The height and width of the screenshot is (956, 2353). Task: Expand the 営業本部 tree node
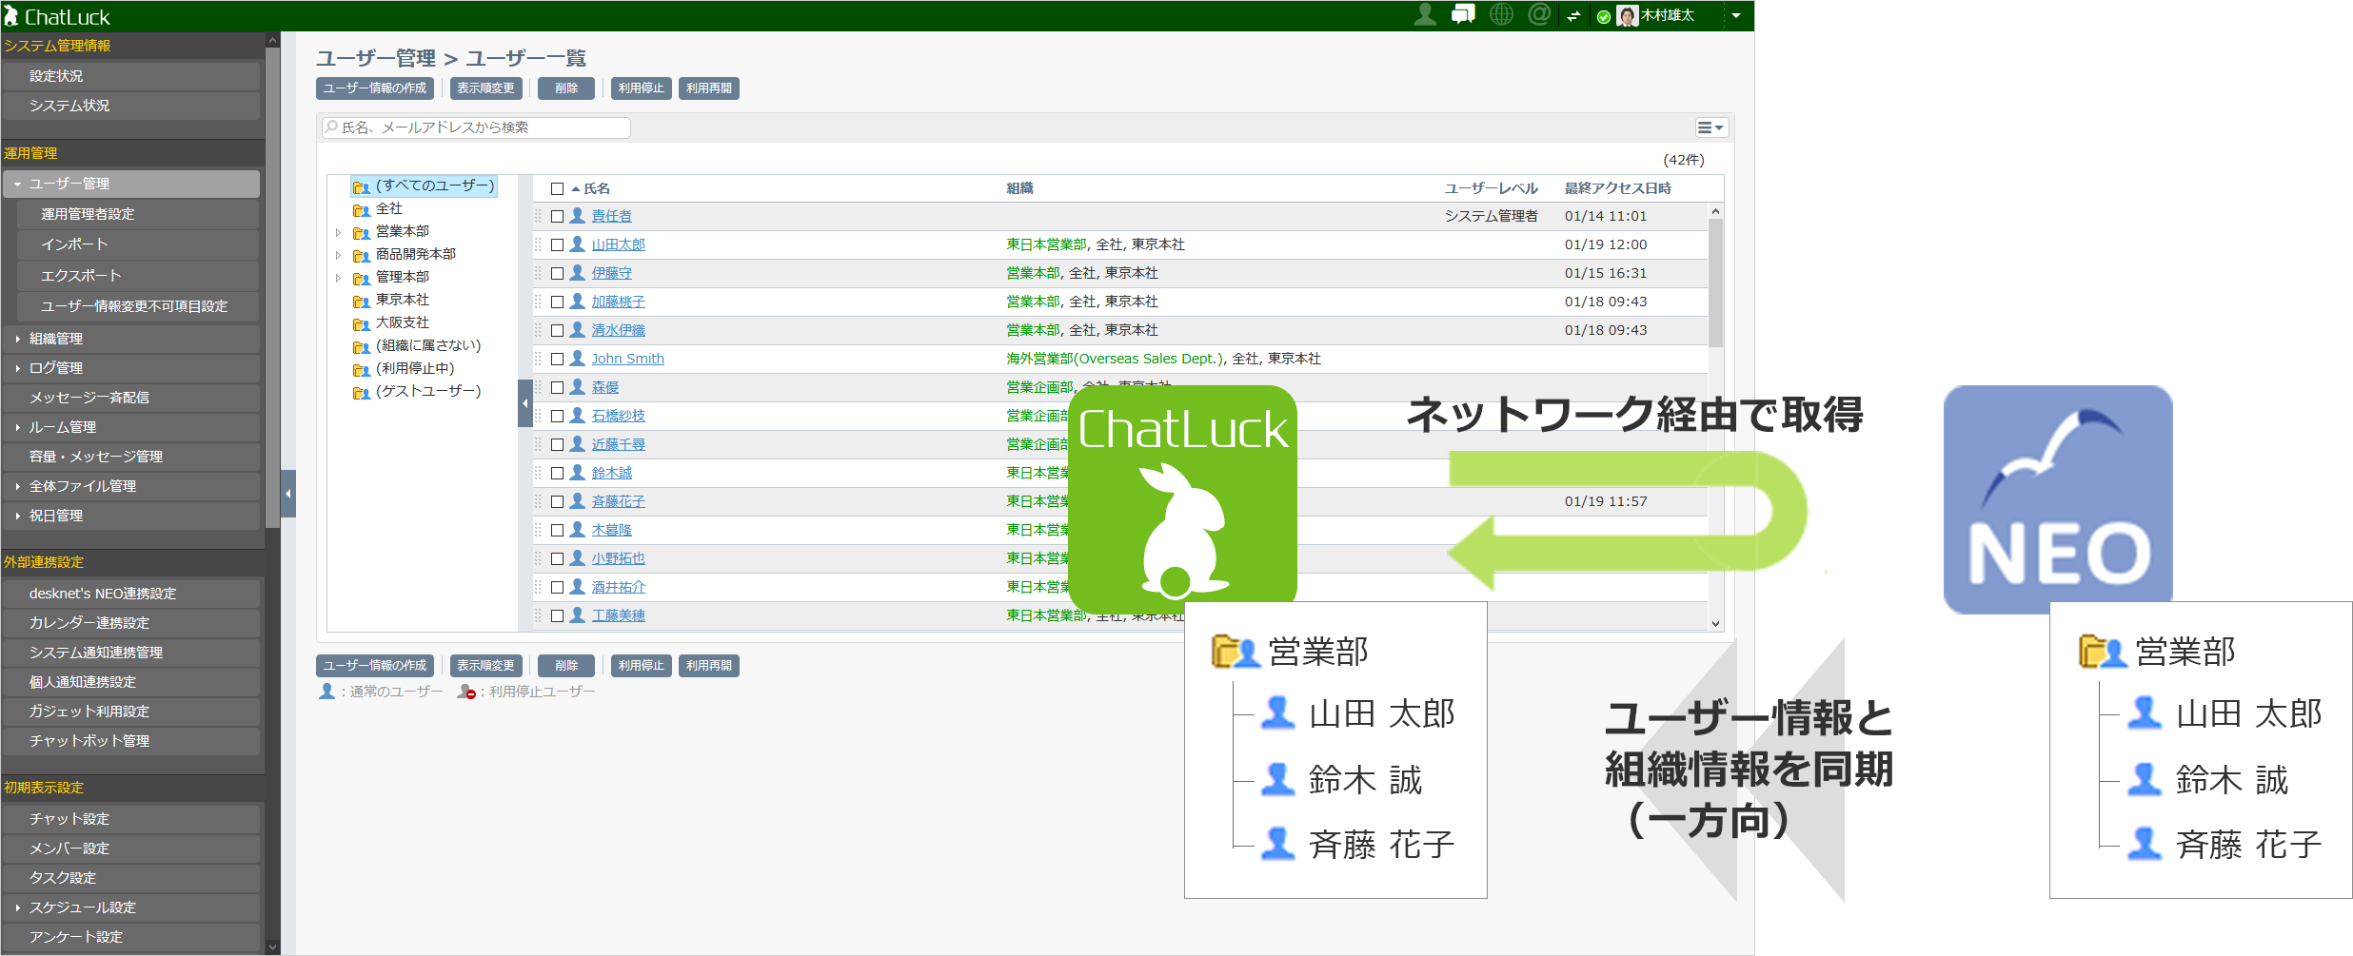[x=340, y=231]
